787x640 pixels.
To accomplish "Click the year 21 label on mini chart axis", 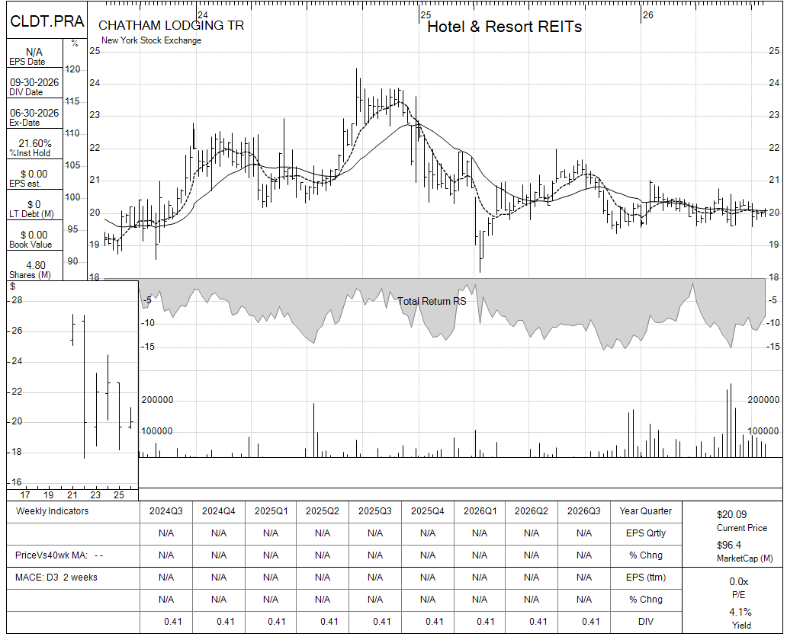I will click(72, 495).
